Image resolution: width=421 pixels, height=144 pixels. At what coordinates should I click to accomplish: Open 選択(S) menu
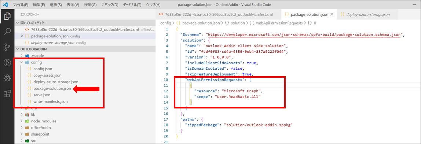(x=56, y=5)
